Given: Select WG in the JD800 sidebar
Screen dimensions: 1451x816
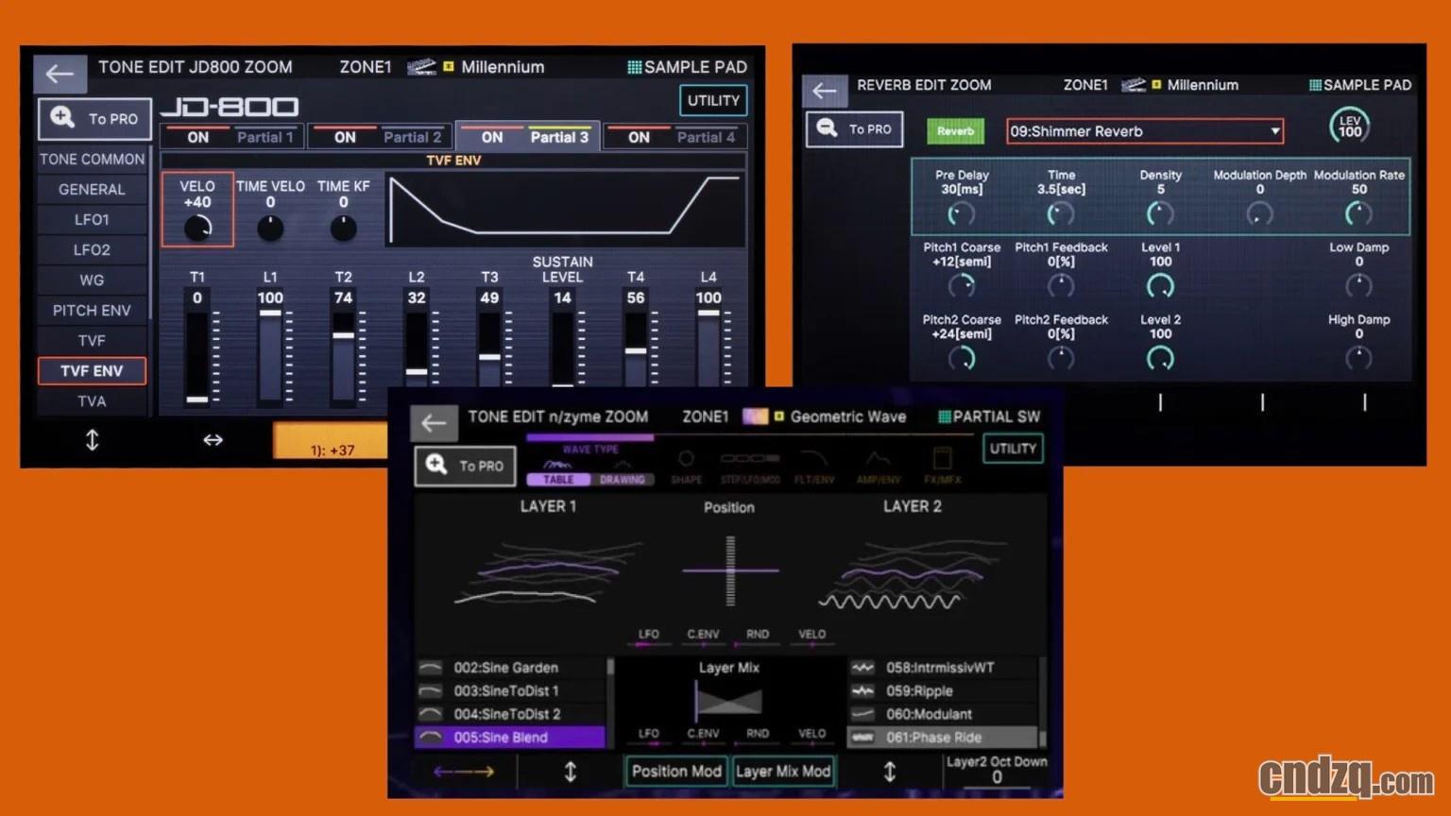Looking at the screenshot, I should 92,280.
